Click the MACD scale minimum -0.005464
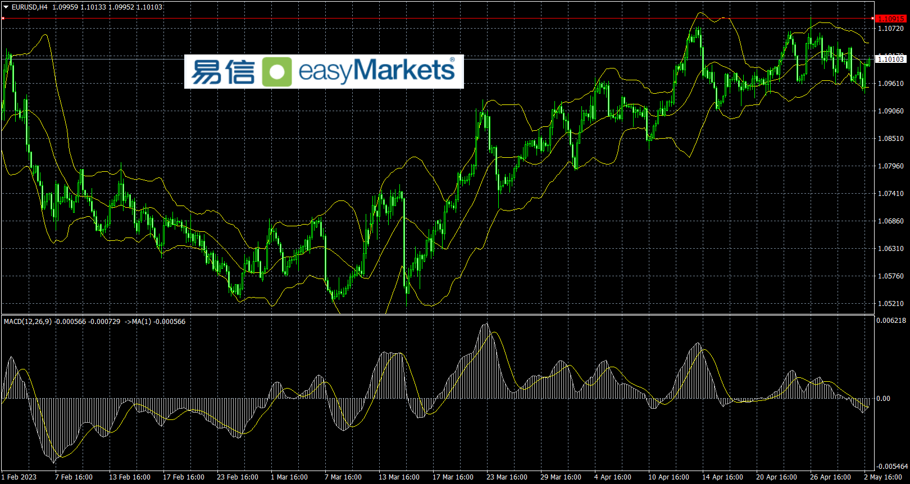The height and width of the screenshot is (484, 910). coord(893,466)
